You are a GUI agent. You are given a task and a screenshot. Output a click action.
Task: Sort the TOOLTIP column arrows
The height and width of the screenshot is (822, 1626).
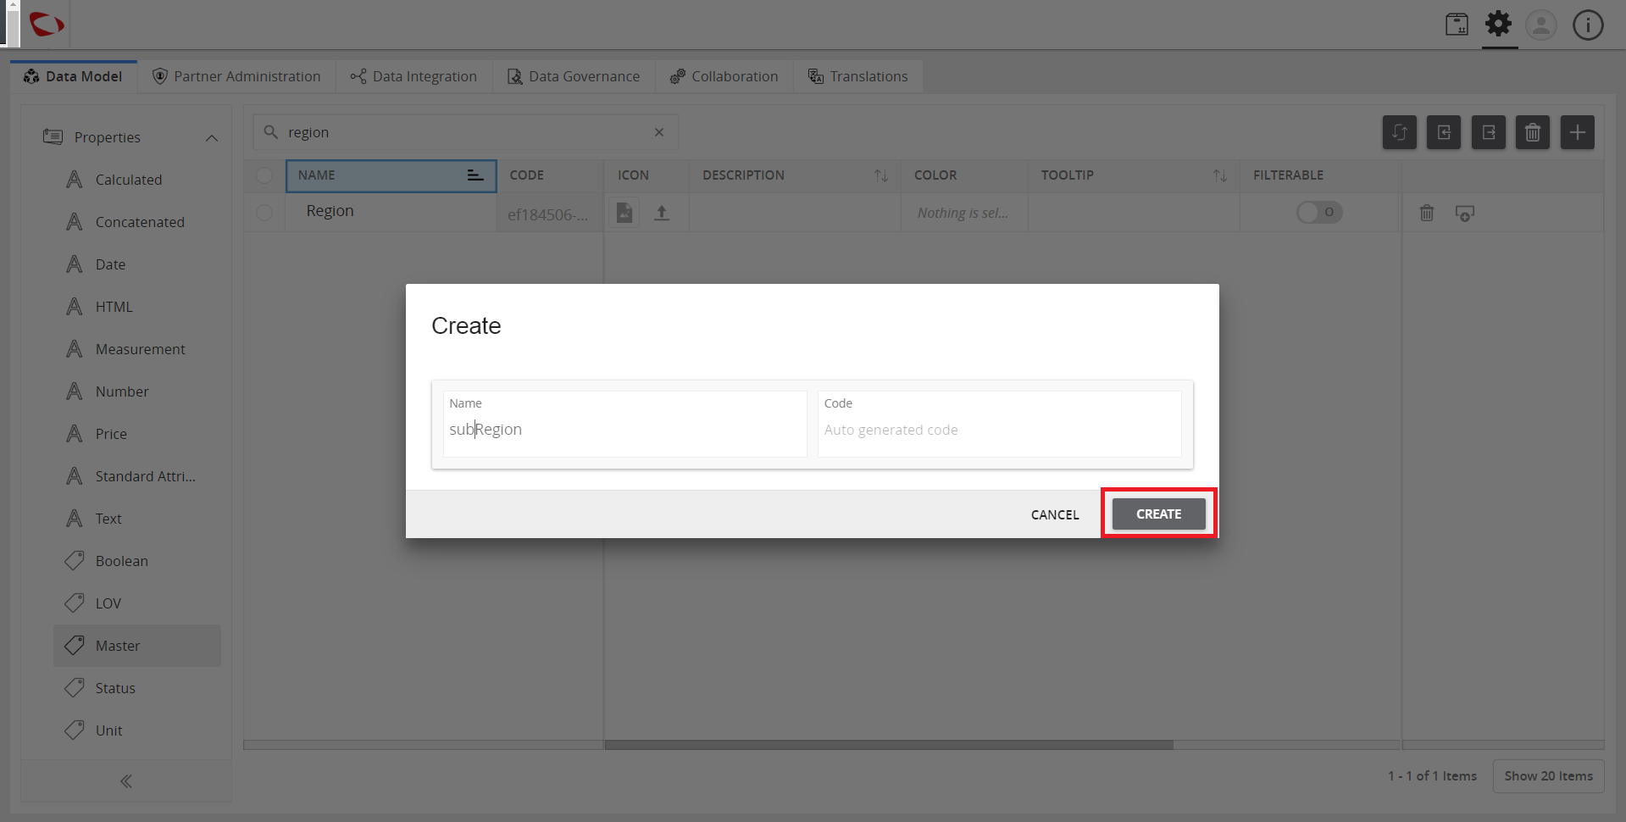(x=1220, y=175)
